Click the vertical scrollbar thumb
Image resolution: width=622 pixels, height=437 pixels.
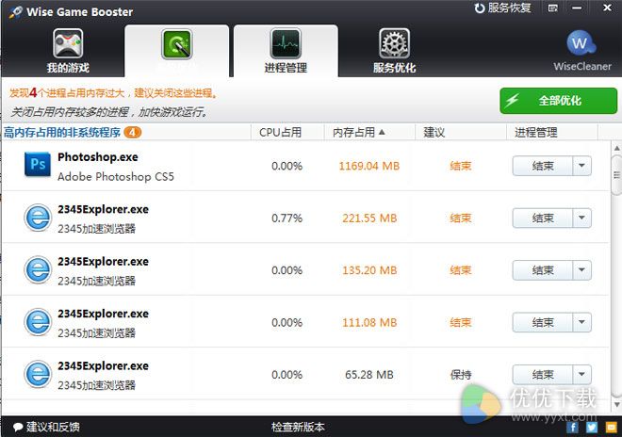pos(616,175)
